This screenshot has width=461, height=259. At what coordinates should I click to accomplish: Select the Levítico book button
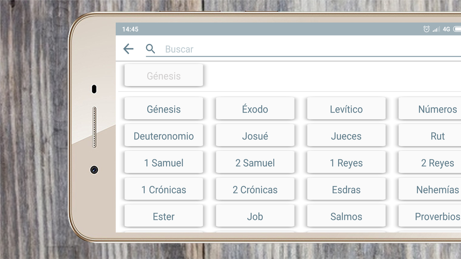point(346,109)
